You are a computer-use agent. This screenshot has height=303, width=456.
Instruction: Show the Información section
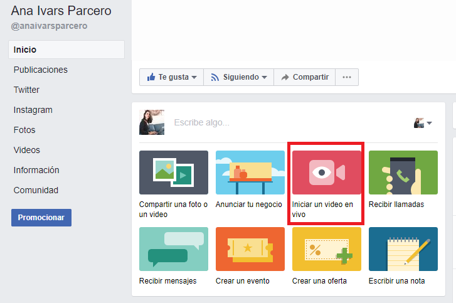36,170
